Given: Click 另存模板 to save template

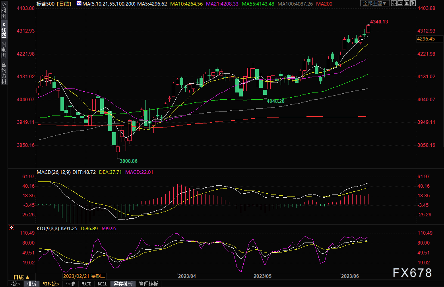Looking at the screenshot, I should [x=123, y=284].
